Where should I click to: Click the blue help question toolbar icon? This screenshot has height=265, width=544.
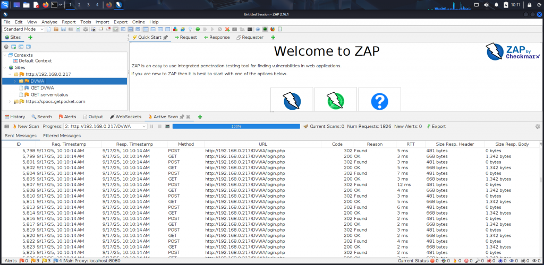click(x=258, y=29)
